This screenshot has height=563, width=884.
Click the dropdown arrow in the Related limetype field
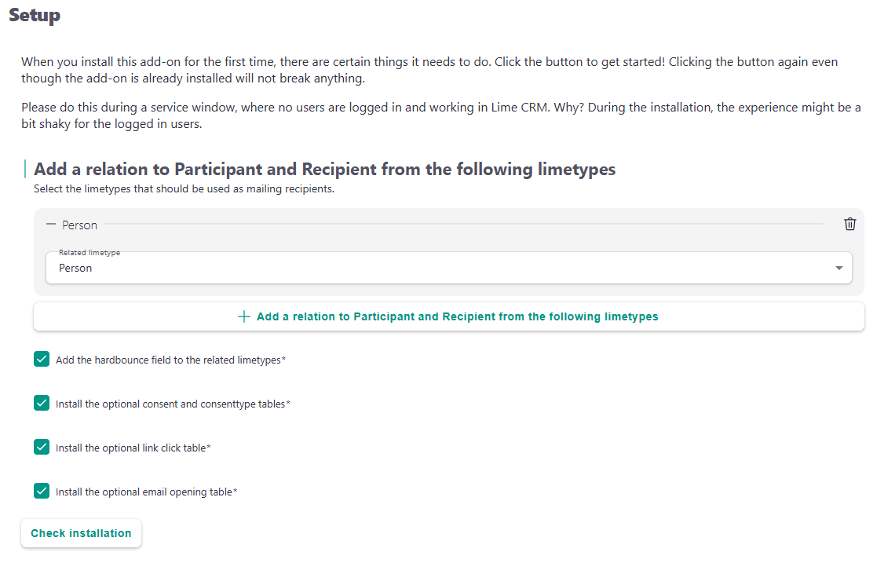tap(839, 268)
